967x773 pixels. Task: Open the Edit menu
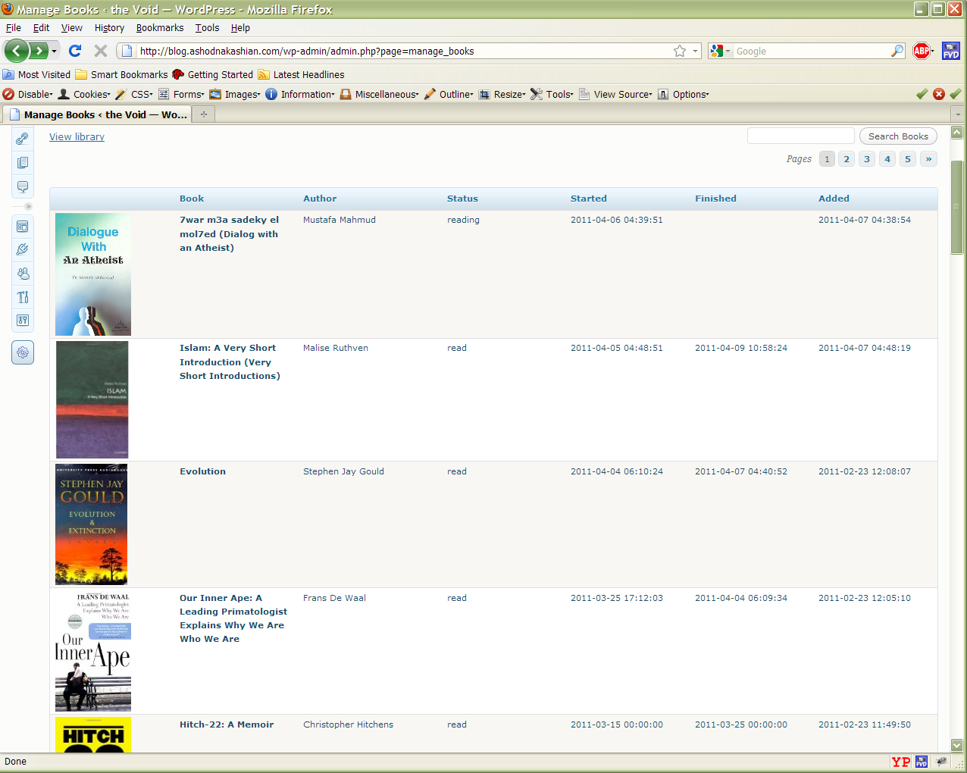(41, 28)
